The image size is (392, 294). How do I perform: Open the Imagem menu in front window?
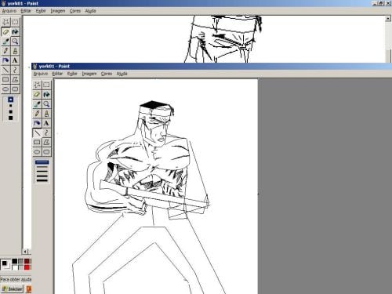tap(89, 74)
